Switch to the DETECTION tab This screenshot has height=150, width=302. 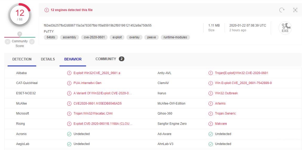22,59
